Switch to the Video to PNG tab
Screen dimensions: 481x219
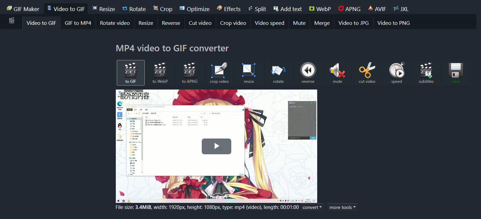[393, 23]
